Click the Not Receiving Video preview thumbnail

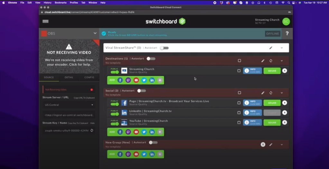(69, 56)
